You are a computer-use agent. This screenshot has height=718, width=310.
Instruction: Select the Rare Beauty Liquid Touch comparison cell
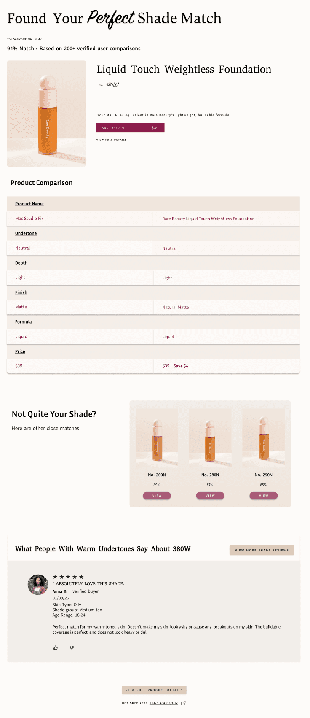click(227, 219)
